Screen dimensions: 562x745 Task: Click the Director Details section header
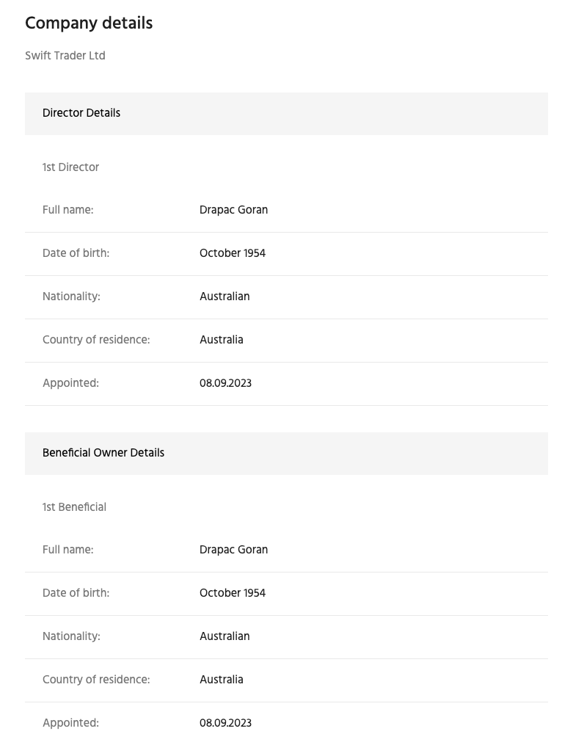pyautogui.click(x=286, y=114)
